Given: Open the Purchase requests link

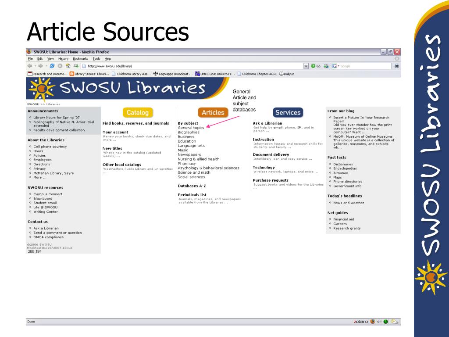Looking at the screenshot, I should [271, 180].
